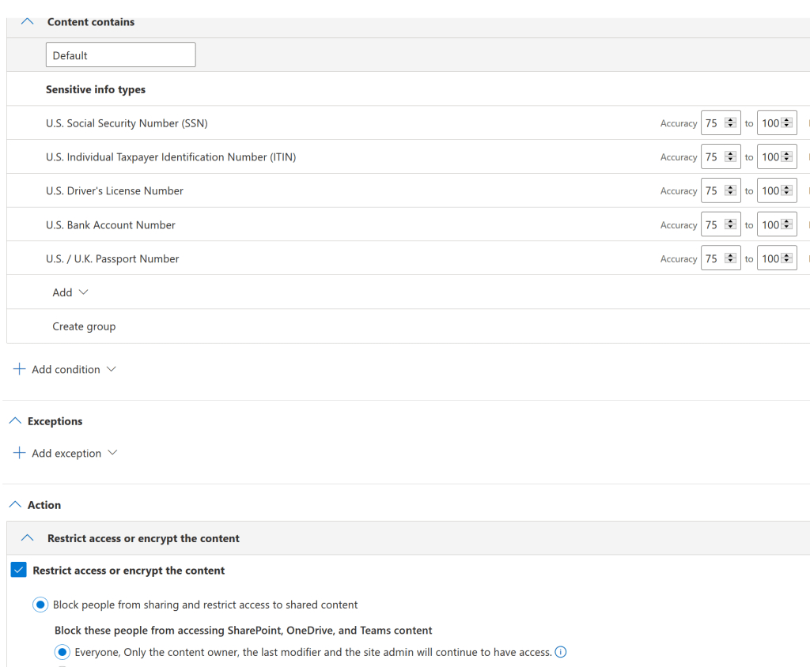The height and width of the screenshot is (667, 810).
Task: Click Bank Account maximum accuracy stepper
Action: pos(786,225)
